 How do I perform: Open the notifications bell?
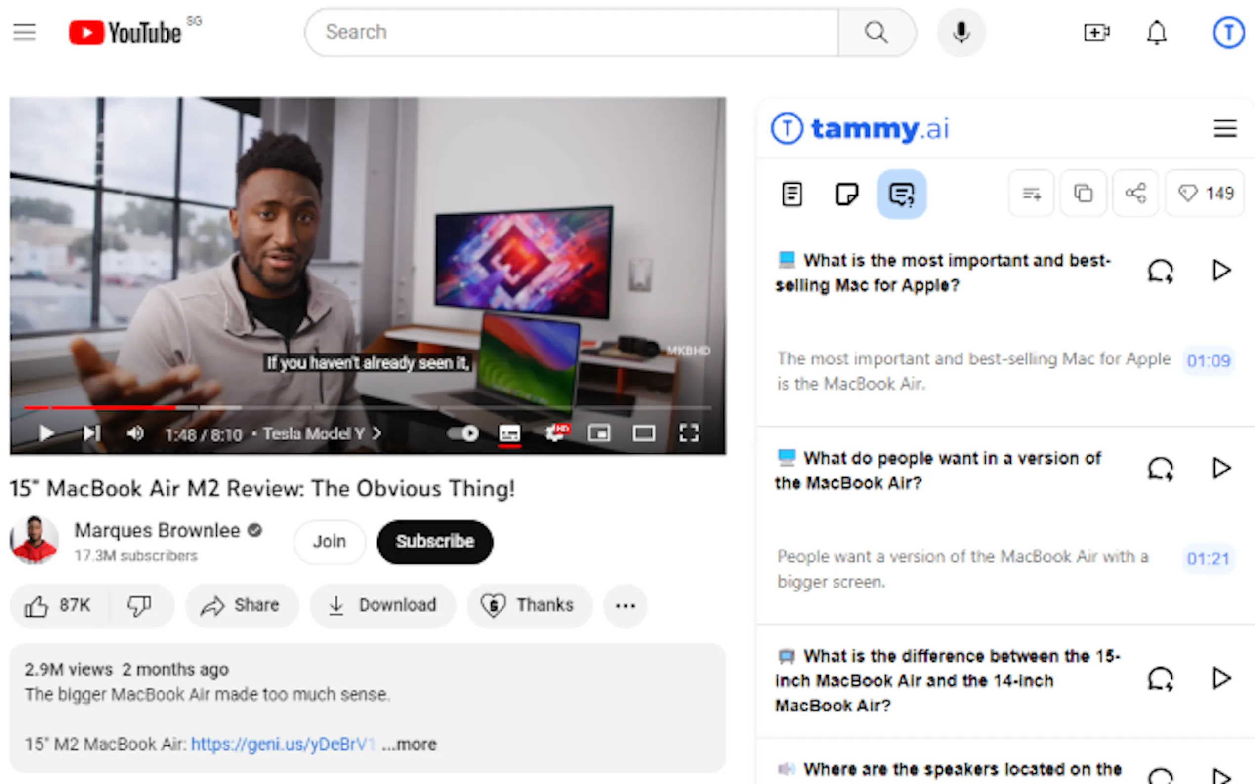coord(1156,33)
